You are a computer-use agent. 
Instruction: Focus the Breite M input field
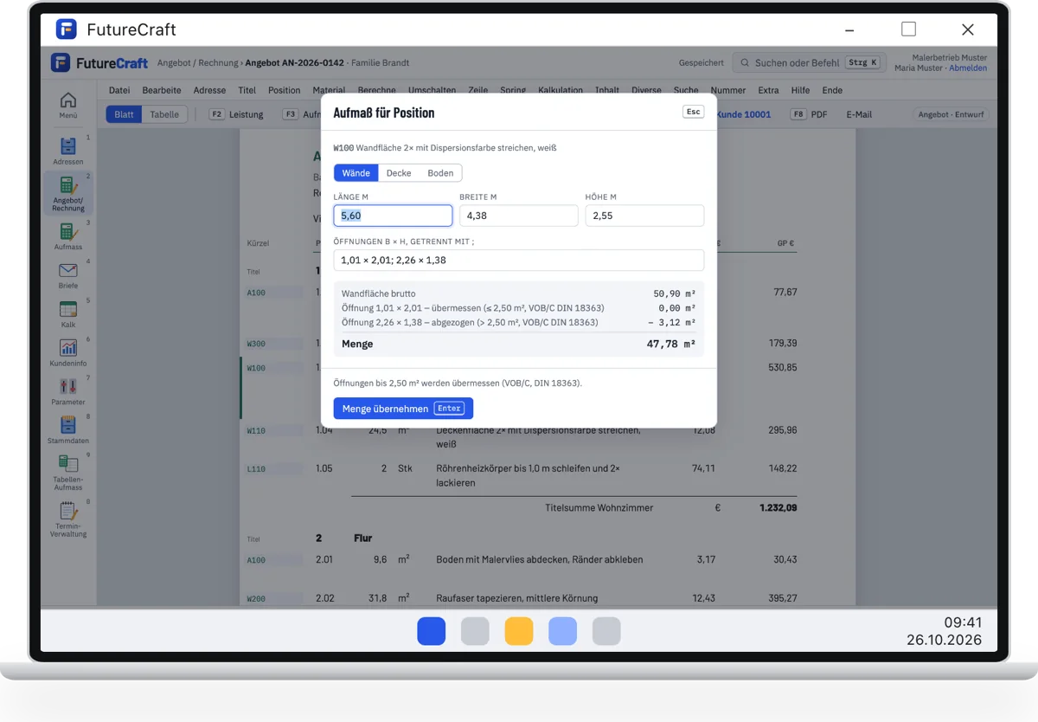click(x=518, y=216)
